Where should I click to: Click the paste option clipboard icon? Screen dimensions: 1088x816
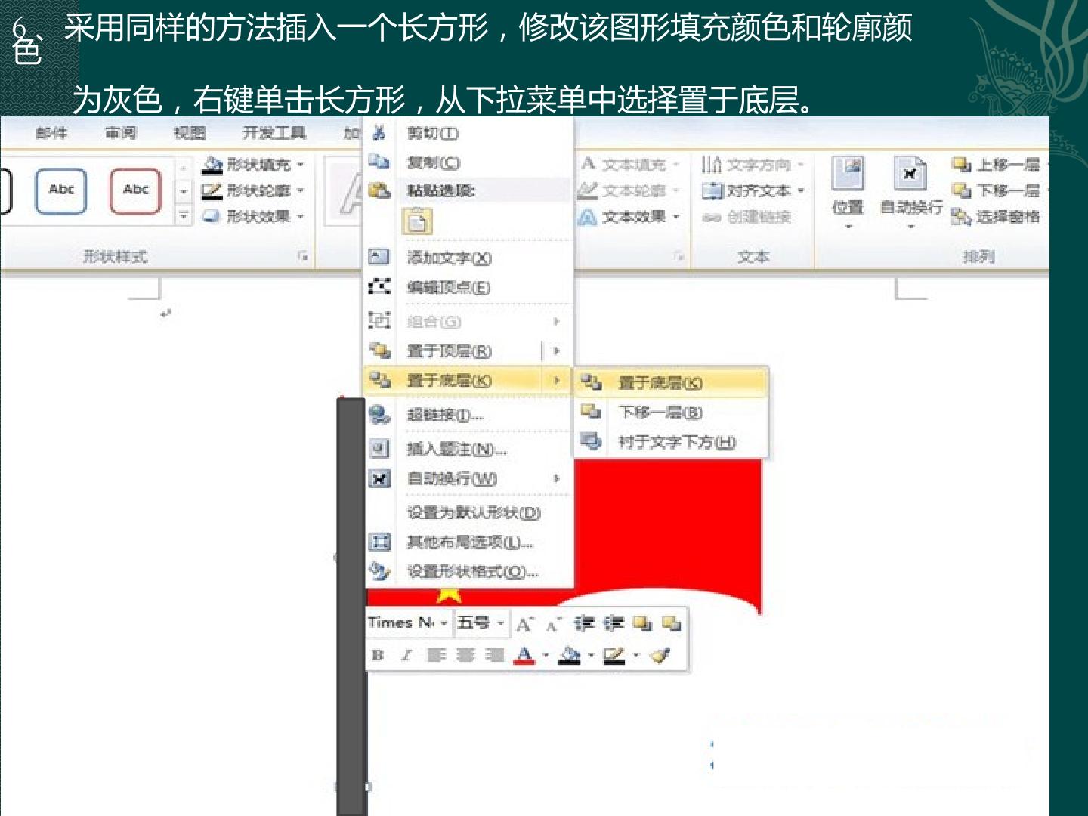(x=418, y=221)
